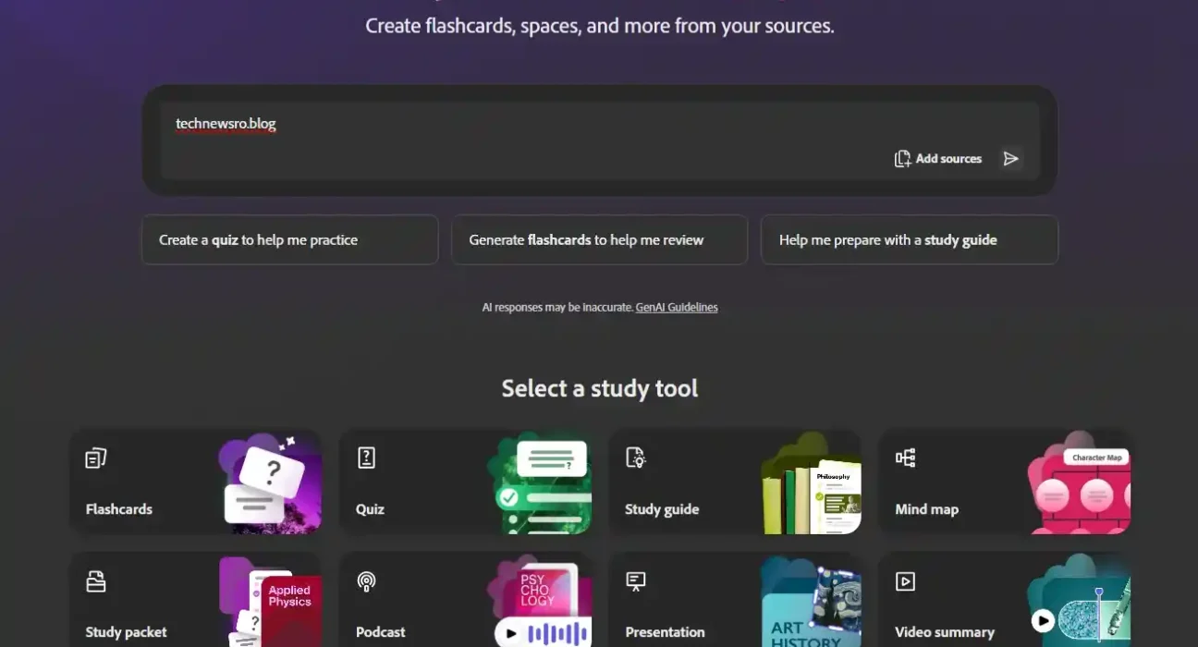Click the Video summary play icon
1198x647 pixels.
[x=905, y=581]
